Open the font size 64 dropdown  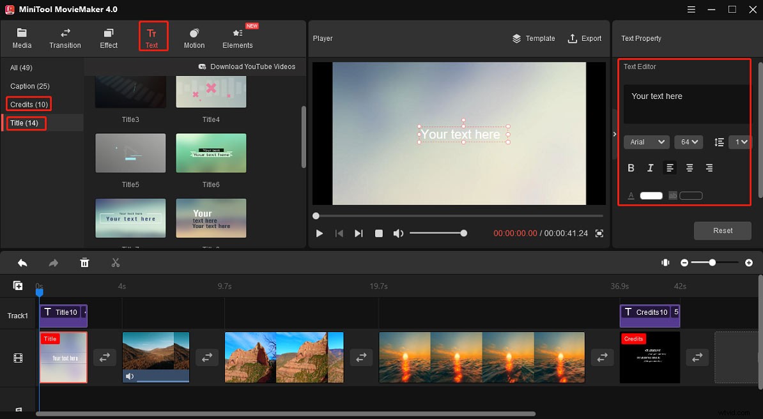688,142
